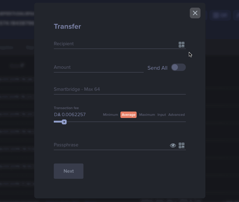Click the Transfer heading
Screen dimensions: 239x202
click(67, 26)
